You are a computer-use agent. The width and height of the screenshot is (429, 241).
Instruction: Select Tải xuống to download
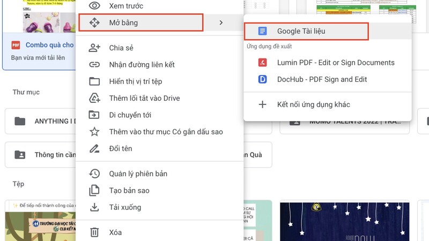(159, 207)
